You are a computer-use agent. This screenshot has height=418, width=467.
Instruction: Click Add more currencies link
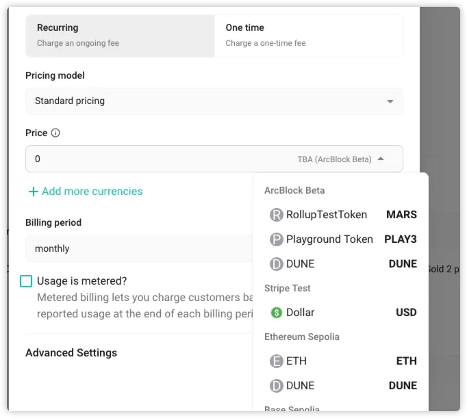[x=92, y=192]
